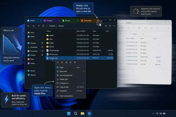Expand the address history dropdown chevron

(47, 26)
